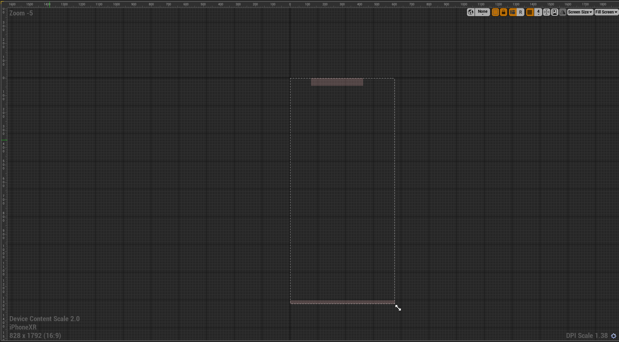Click the canvas resize handle arrow
The width and height of the screenshot is (619, 342).
pos(398,308)
